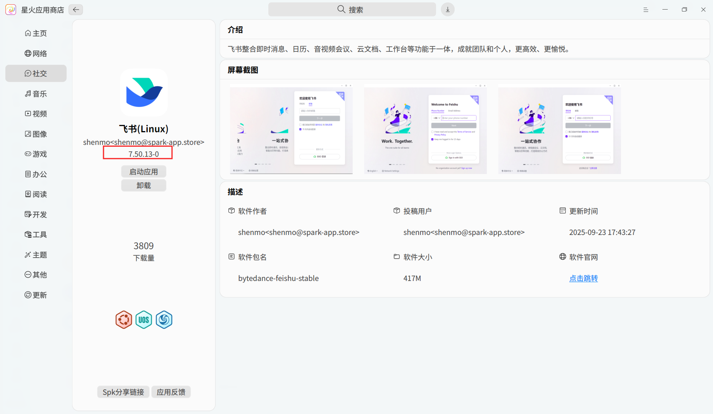The height and width of the screenshot is (414, 713).
Task: Click the 应用反馈 feedback button
Action: pyautogui.click(x=171, y=392)
